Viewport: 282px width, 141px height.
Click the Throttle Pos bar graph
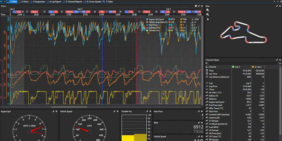point(134,128)
